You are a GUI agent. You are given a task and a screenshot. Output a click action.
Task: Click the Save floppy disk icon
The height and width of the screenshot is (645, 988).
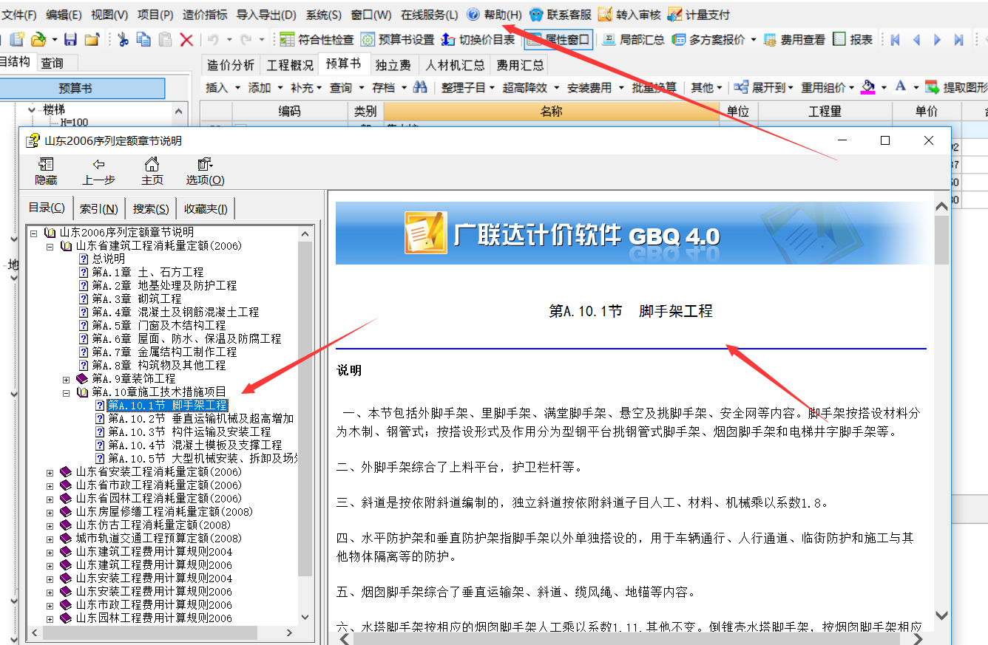click(71, 40)
